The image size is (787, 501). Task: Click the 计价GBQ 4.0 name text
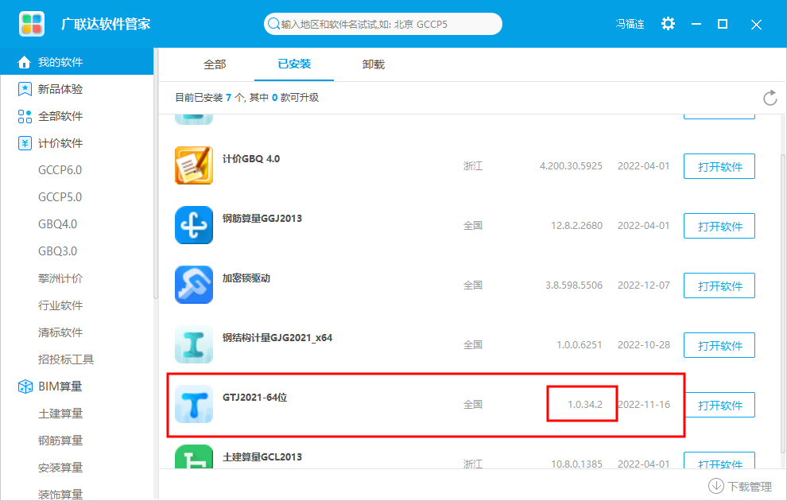coord(251,158)
